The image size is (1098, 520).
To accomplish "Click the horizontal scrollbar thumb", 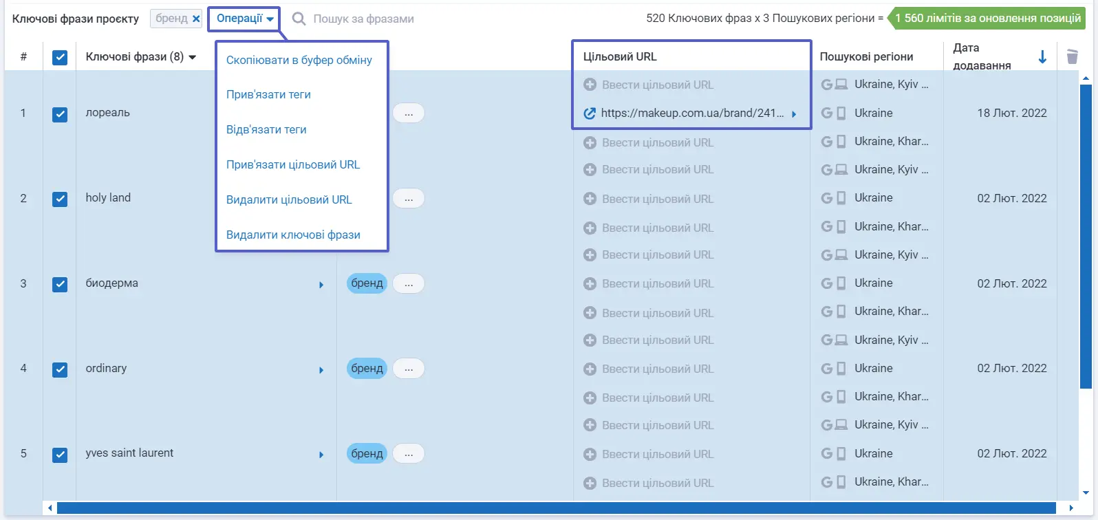I will (x=556, y=508).
